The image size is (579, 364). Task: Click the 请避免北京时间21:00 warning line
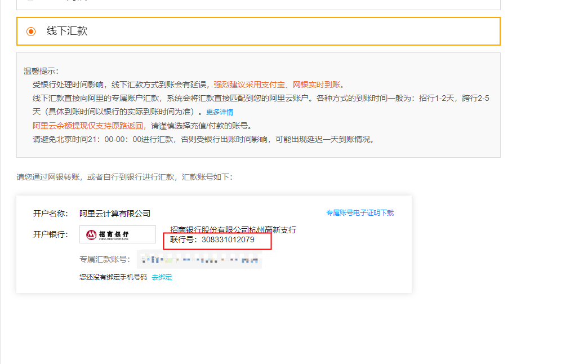[203, 139]
